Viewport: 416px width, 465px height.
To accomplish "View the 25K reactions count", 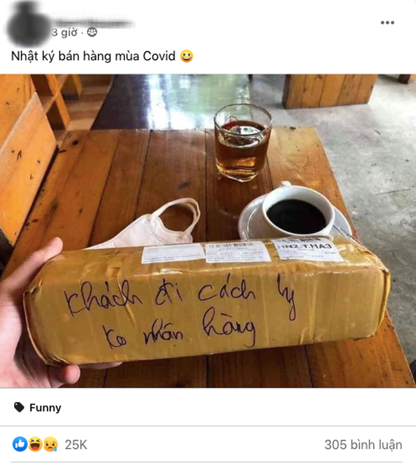I will pos(76,445).
